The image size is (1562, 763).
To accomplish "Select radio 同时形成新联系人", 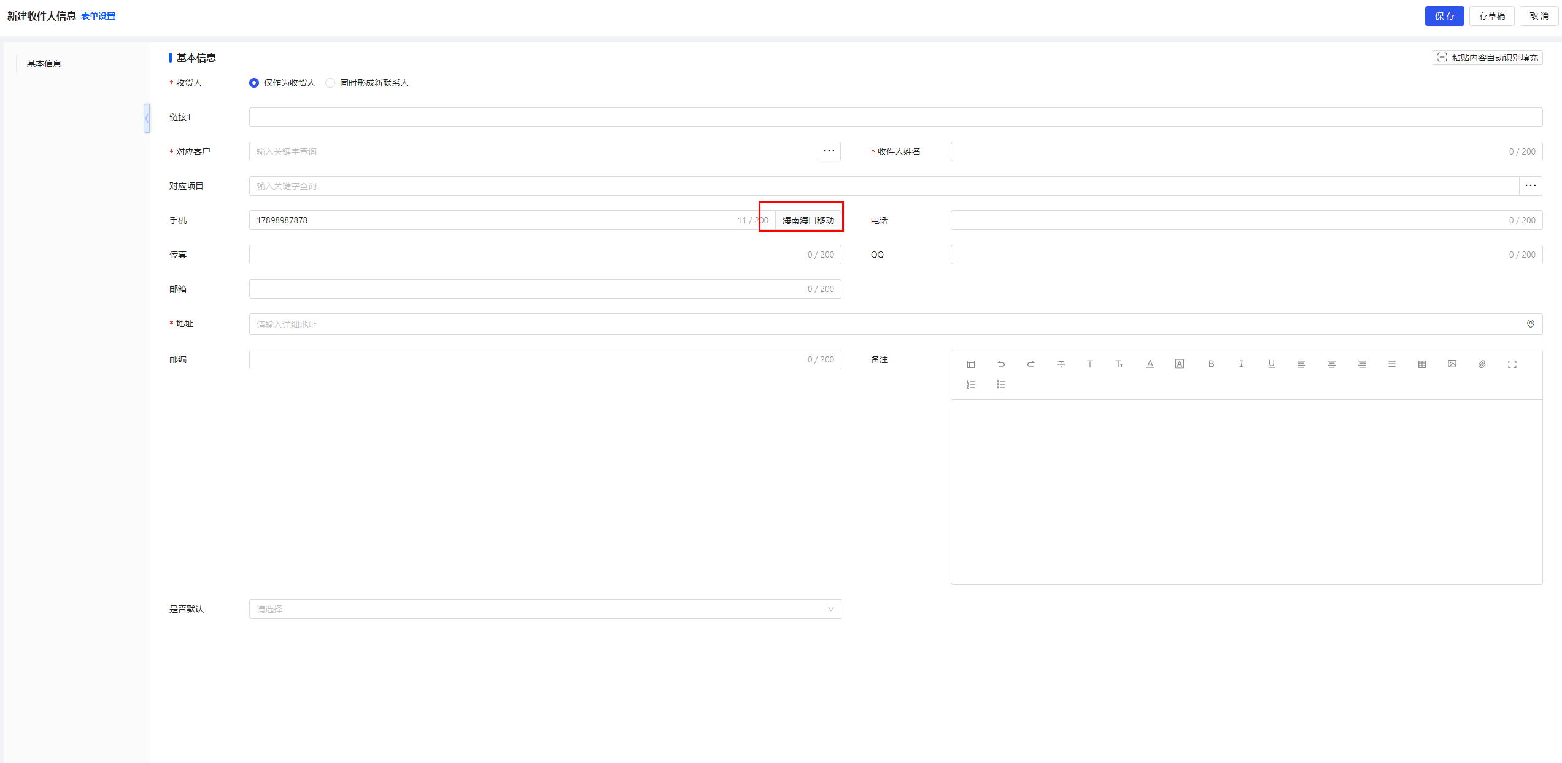I will (x=330, y=83).
